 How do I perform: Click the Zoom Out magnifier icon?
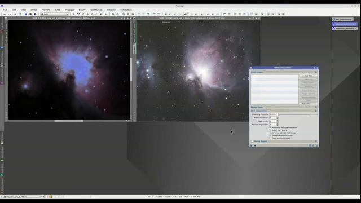[x=118, y=14]
